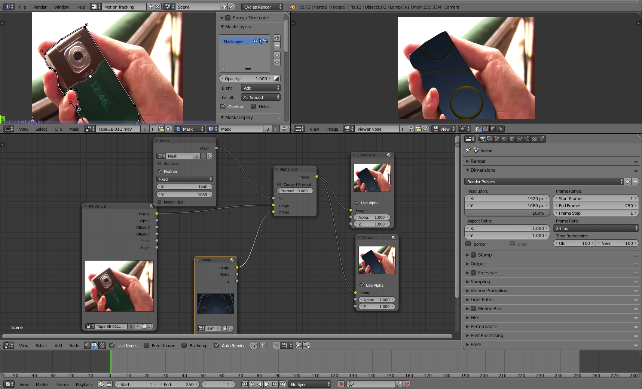Uncheck Feather in the Mask node
Image resolution: width=642 pixels, height=389 pixels.
tap(160, 171)
